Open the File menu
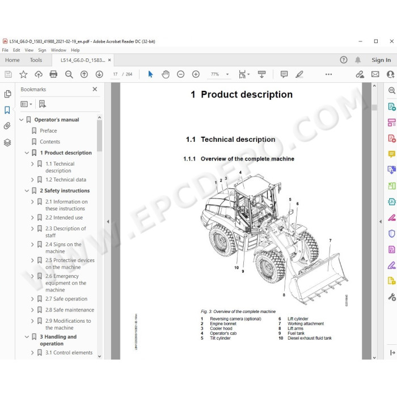Viewport: 397px width, 397px height. (5, 50)
